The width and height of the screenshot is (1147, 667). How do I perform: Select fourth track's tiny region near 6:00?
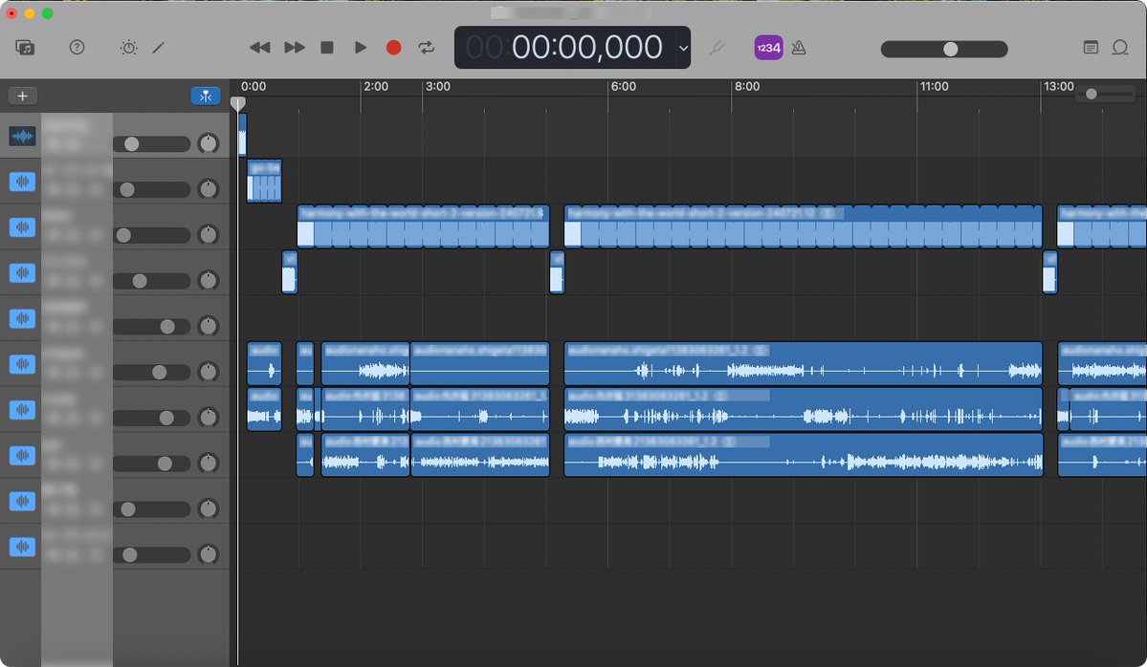[557, 271]
